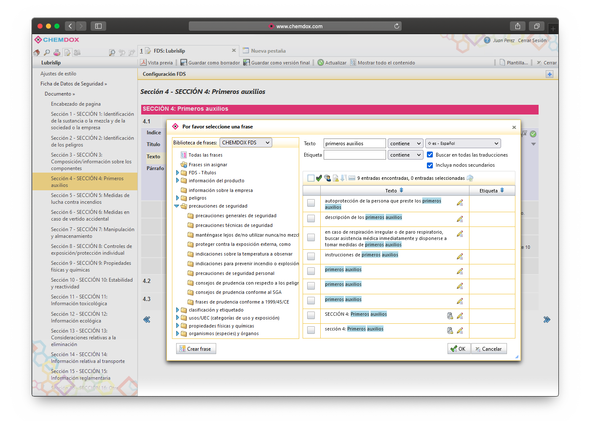The height and width of the screenshot is (421, 590).
Task: Click the green checkmark icon in results toolbar
Action: [319, 178]
